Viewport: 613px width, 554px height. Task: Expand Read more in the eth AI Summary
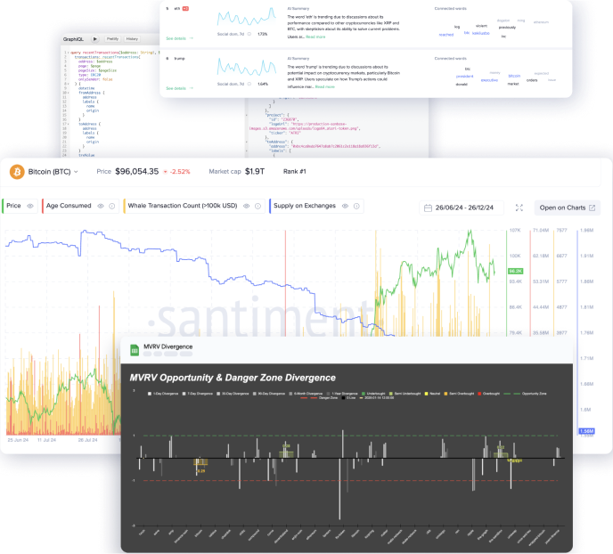pyautogui.click(x=315, y=37)
